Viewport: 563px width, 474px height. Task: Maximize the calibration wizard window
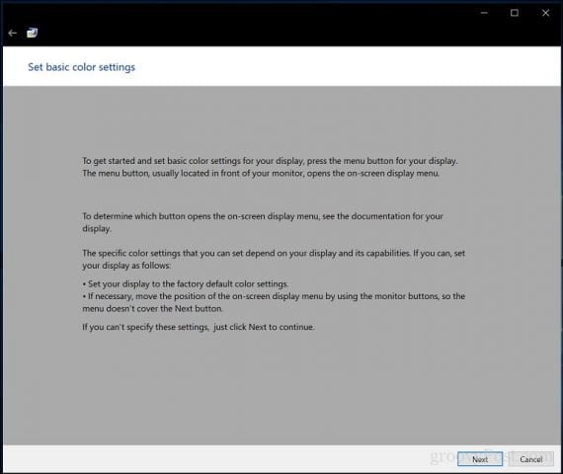pyautogui.click(x=515, y=13)
